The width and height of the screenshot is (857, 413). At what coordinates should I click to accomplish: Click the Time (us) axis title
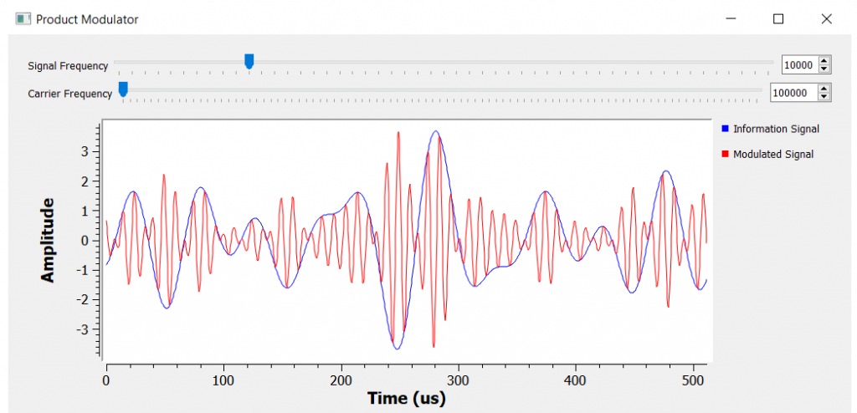coord(406,398)
